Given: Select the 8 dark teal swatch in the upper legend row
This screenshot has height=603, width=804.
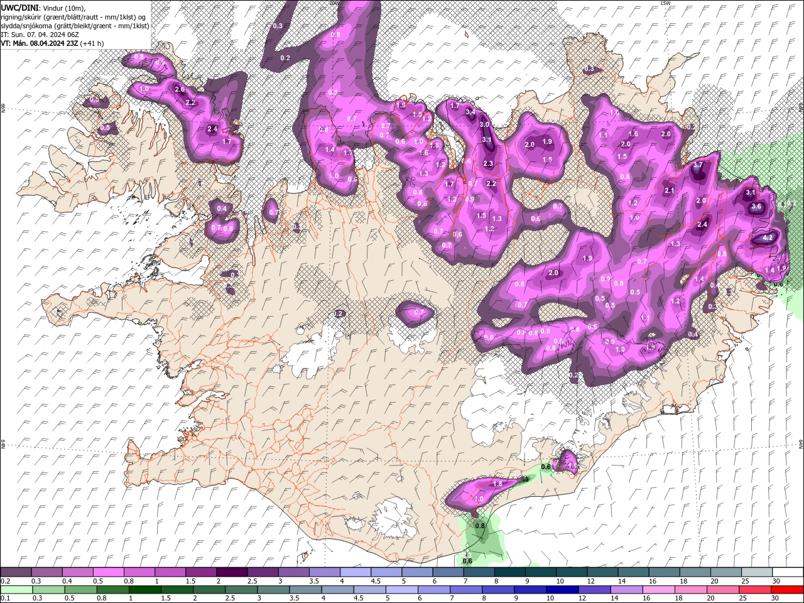Looking at the screenshot, I should click(510, 572).
